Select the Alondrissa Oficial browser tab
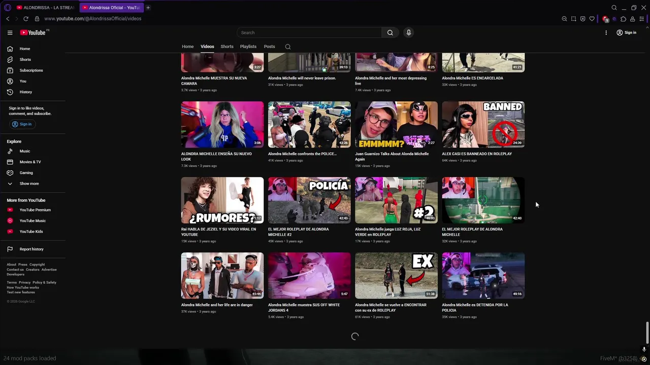650x365 pixels. 111,8
